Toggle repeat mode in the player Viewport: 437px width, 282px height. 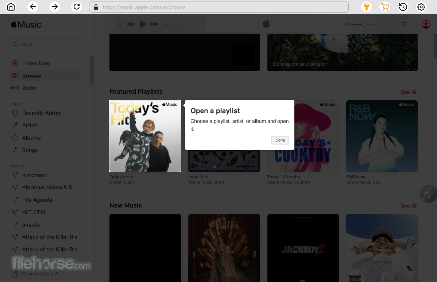tap(165, 24)
